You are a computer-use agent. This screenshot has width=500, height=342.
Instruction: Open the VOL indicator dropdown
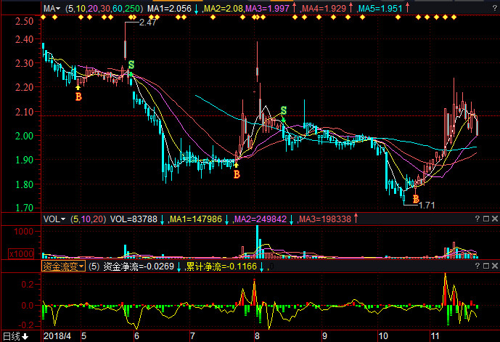pos(54,219)
